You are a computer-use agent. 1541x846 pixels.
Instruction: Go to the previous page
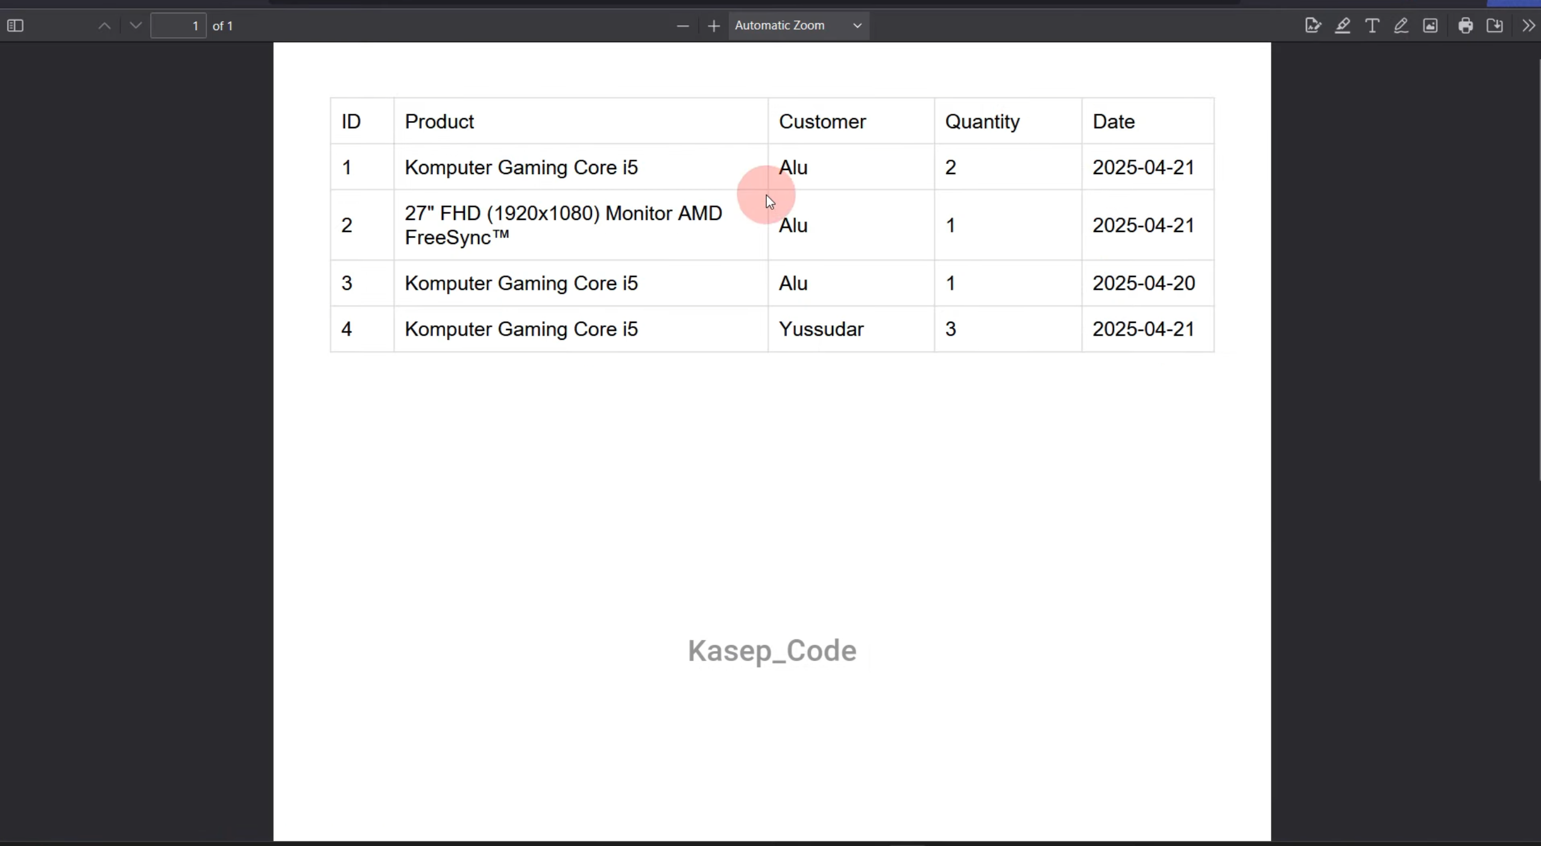(x=104, y=26)
